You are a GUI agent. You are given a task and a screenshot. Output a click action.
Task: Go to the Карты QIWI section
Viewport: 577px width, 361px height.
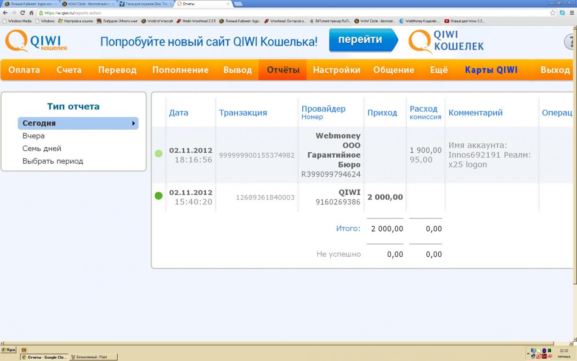[491, 70]
